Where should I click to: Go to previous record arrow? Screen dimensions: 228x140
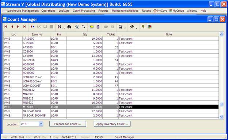[12, 27]
